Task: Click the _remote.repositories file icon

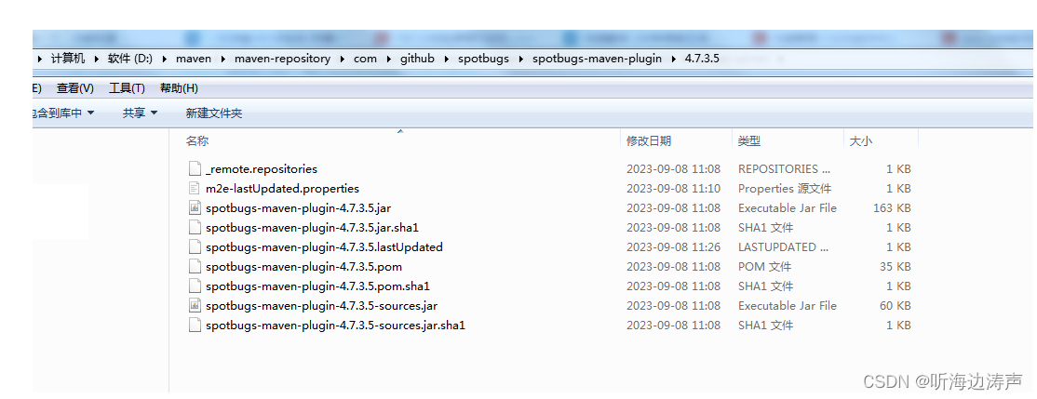Action: tap(195, 169)
